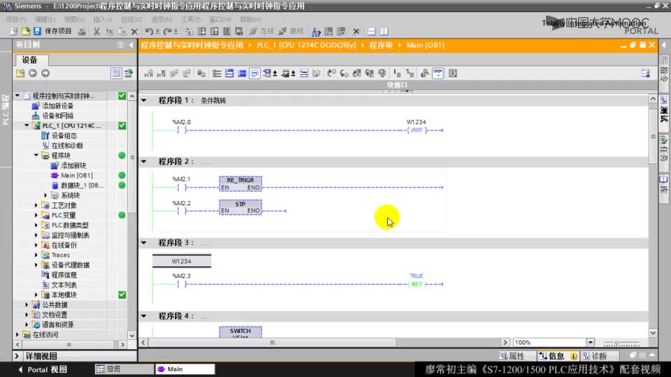This screenshot has height=377, width=671.
Task: Split editor space vertically icon
Action: 384,31
